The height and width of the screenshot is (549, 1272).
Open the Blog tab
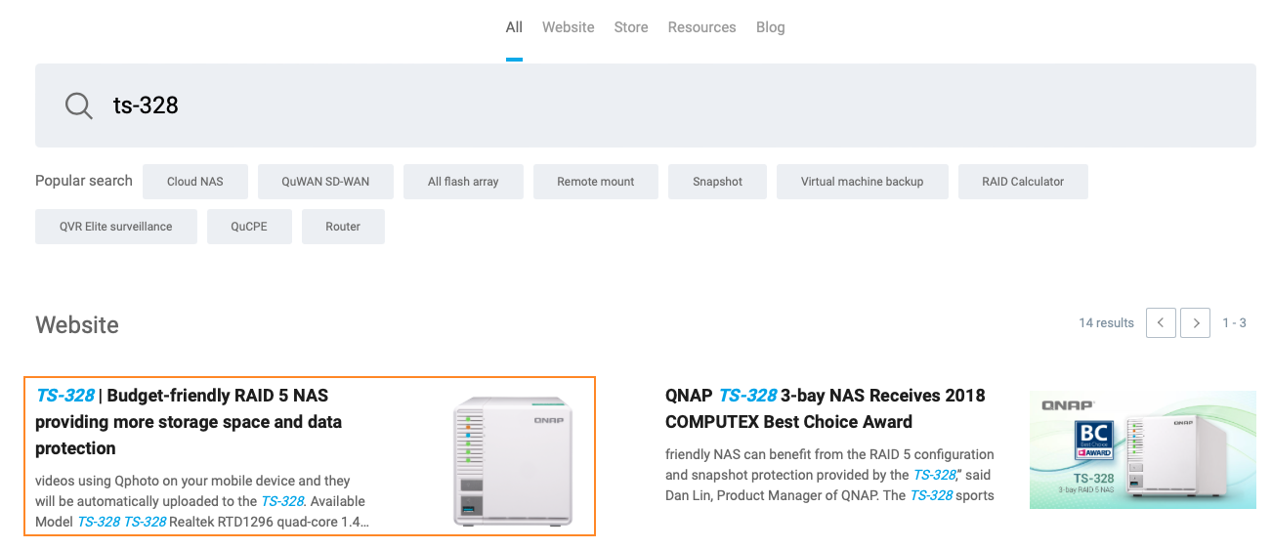[770, 27]
